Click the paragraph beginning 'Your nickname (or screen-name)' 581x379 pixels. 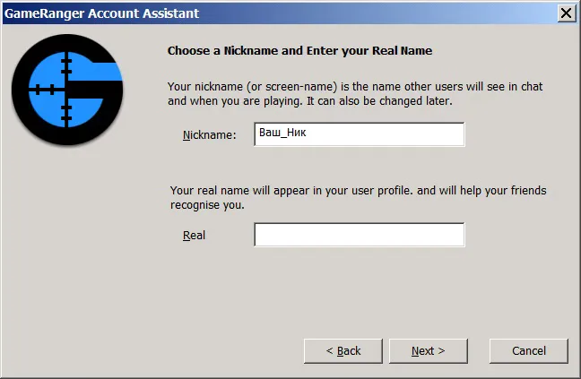pos(355,94)
